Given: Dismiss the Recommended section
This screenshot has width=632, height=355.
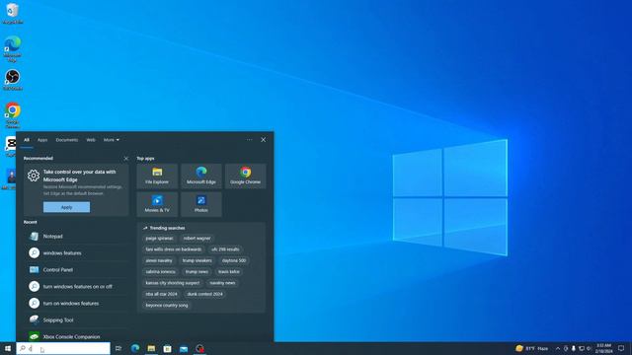Looking at the screenshot, I should click(x=126, y=159).
